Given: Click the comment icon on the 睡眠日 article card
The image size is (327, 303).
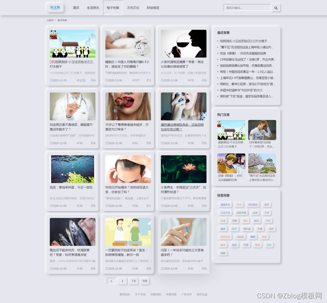Looking at the screenshot, I should click(x=148, y=80).
